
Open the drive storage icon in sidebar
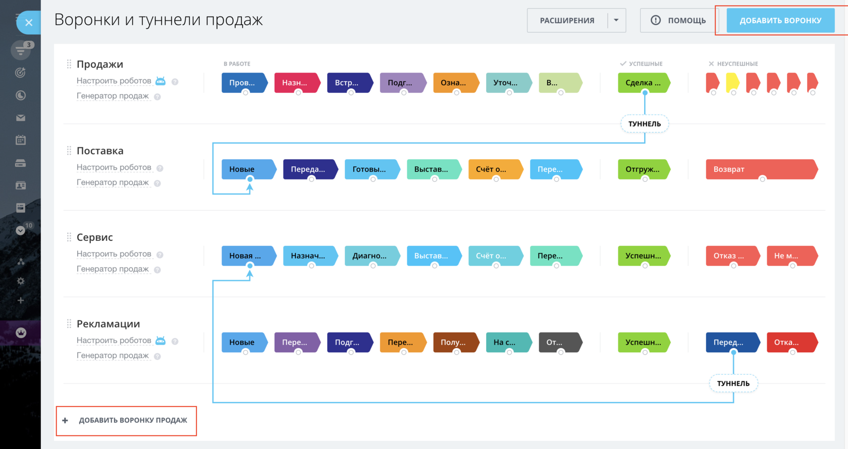click(x=21, y=163)
